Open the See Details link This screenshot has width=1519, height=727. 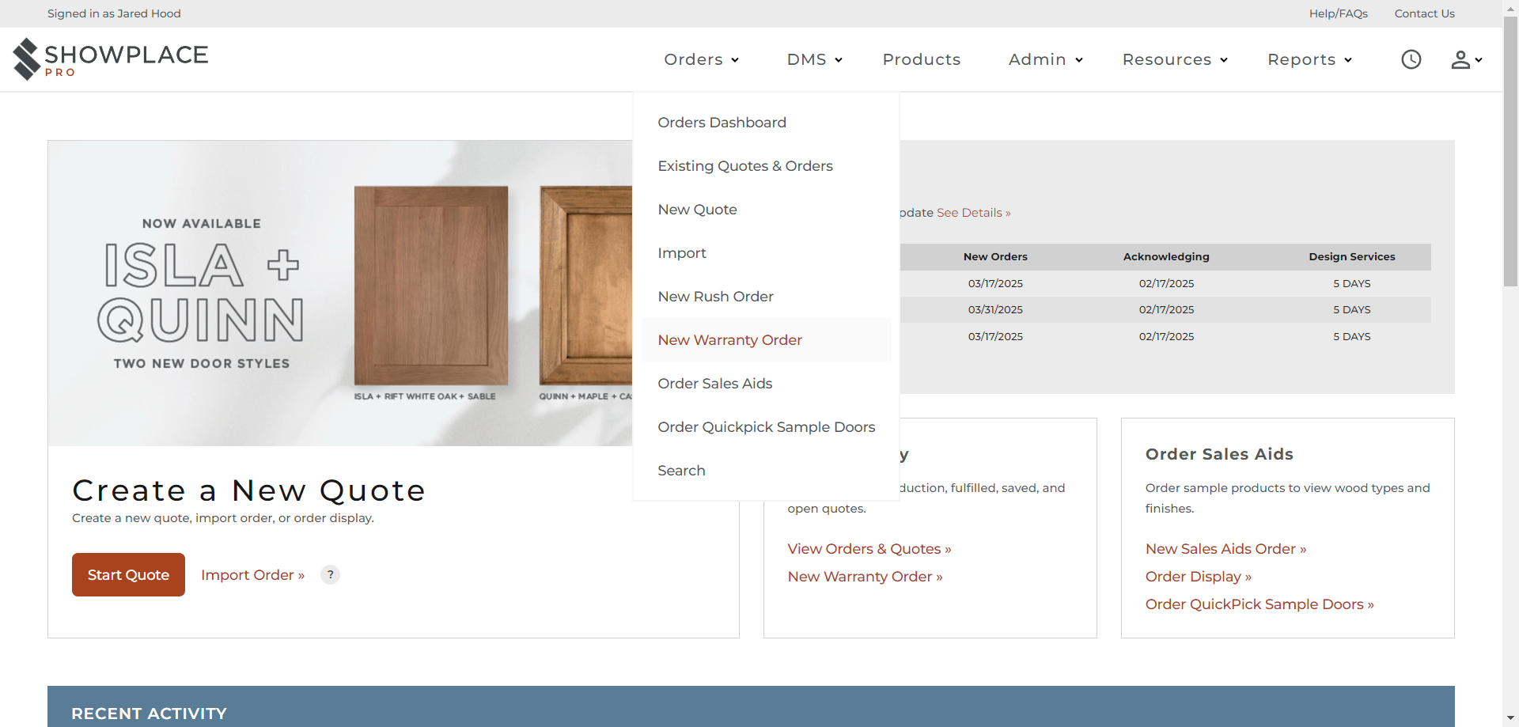pos(973,213)
